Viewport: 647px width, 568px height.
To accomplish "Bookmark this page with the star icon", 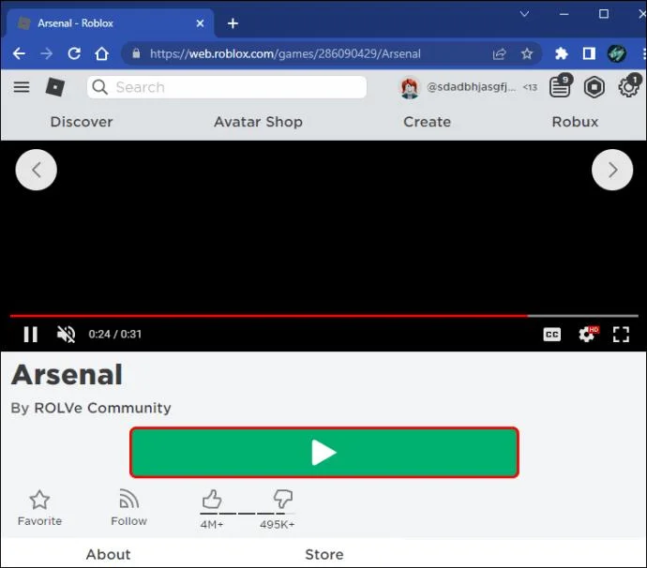I will pos(527,53).
